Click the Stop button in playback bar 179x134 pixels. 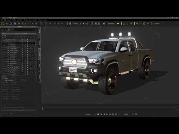click(98, 114)
